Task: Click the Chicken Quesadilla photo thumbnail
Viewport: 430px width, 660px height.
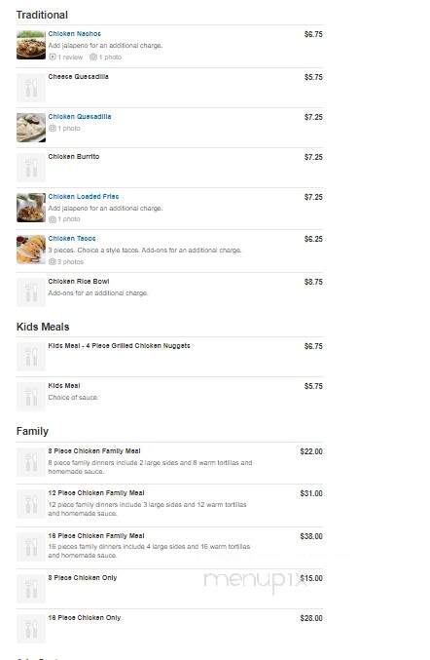Action: pyautogui.click(x=31, y=128)
